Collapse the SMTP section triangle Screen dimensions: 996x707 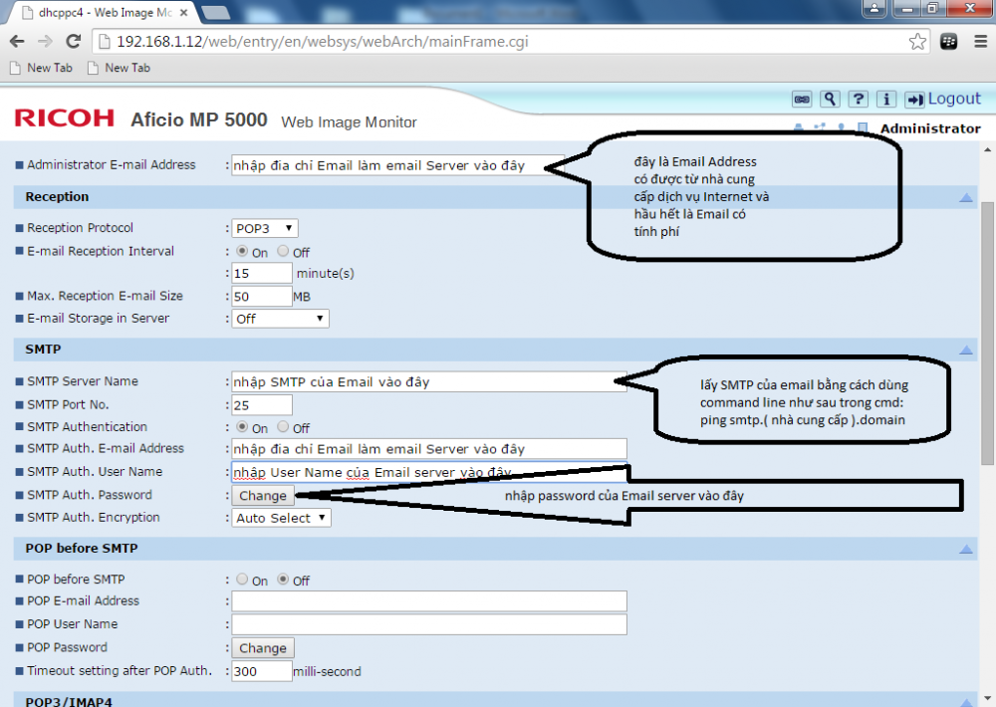pyautogui.click(x=965, y=351)
